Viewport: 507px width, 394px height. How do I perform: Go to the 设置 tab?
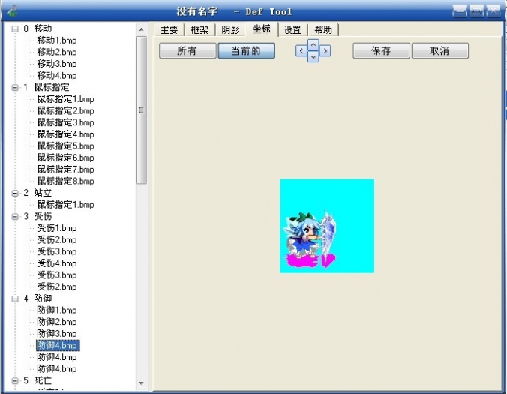[x=292, y=30]
